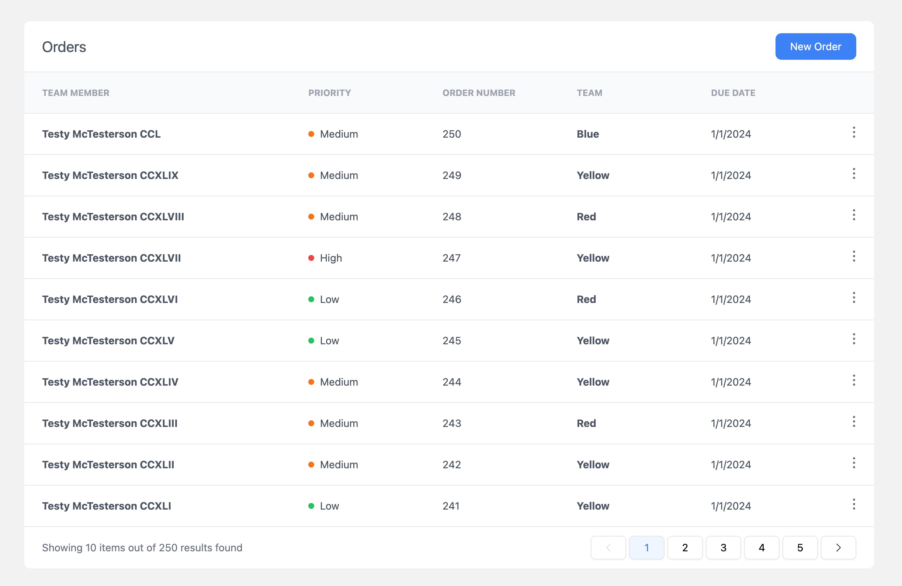Create a New Order
Viewport: 902px width, 586px height.
tap(815, 46)
